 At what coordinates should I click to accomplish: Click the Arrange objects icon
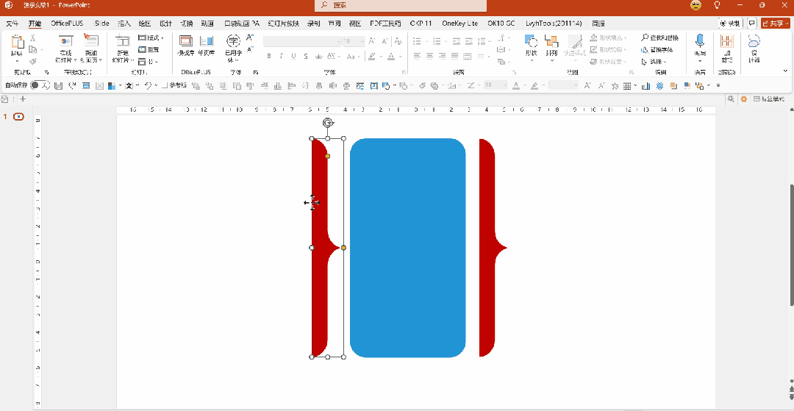(x=551, y=41)
